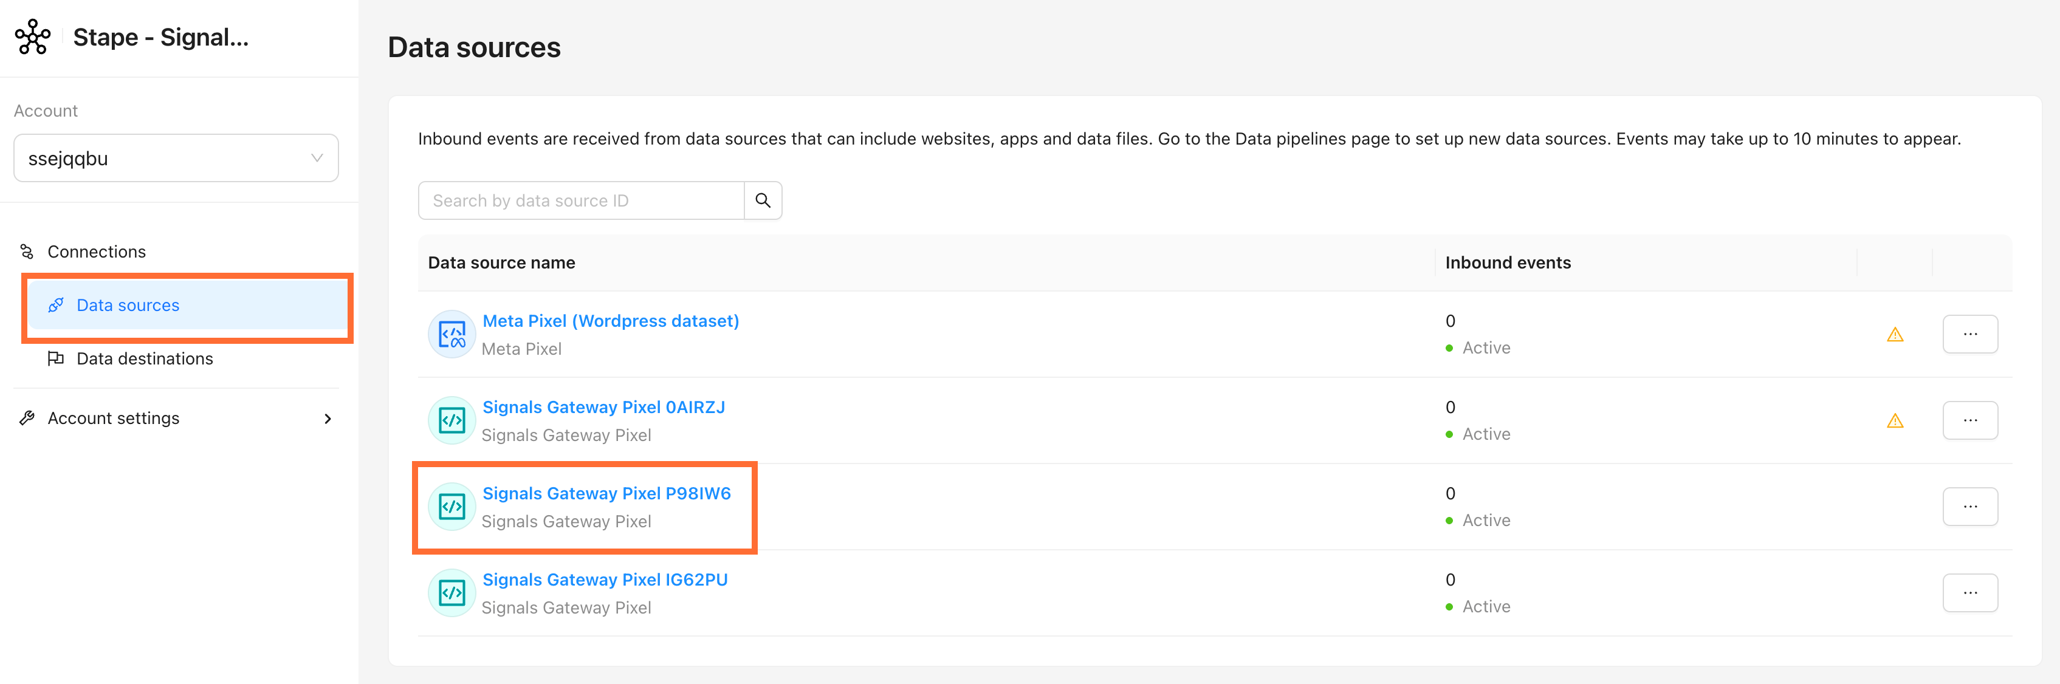Open the ssejqqbu account dropdown

[x=176, y=158]
